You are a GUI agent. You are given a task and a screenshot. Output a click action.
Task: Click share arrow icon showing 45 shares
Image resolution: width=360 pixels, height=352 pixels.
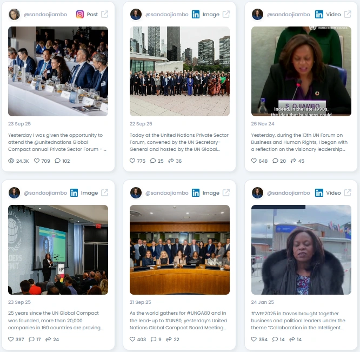point(293,161)
